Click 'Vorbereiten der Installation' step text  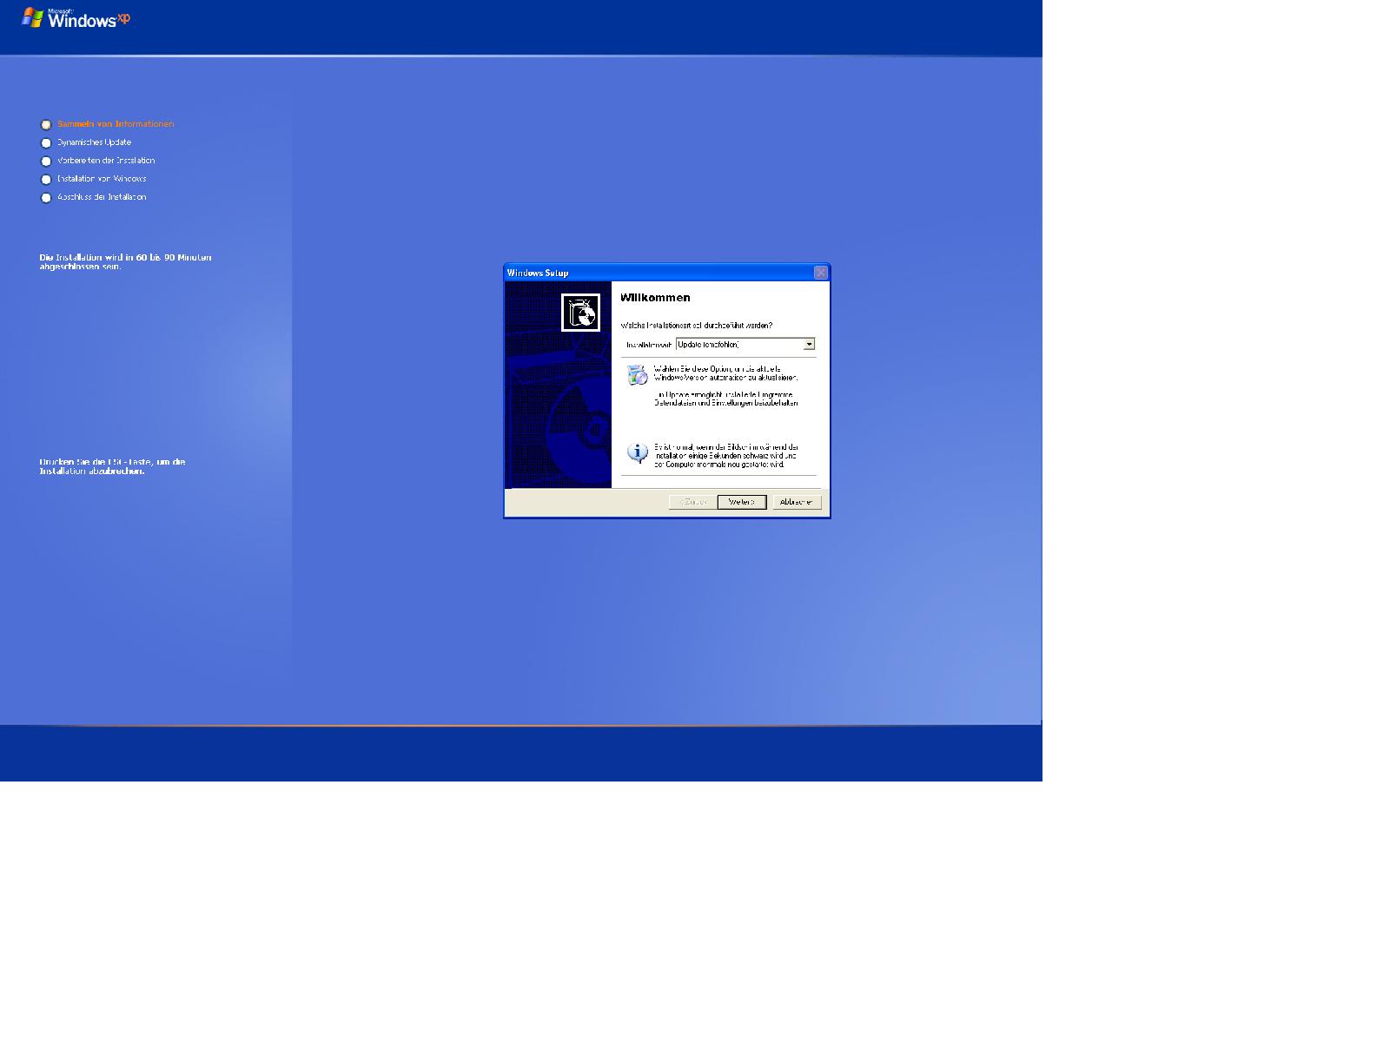tap(106, 161)
